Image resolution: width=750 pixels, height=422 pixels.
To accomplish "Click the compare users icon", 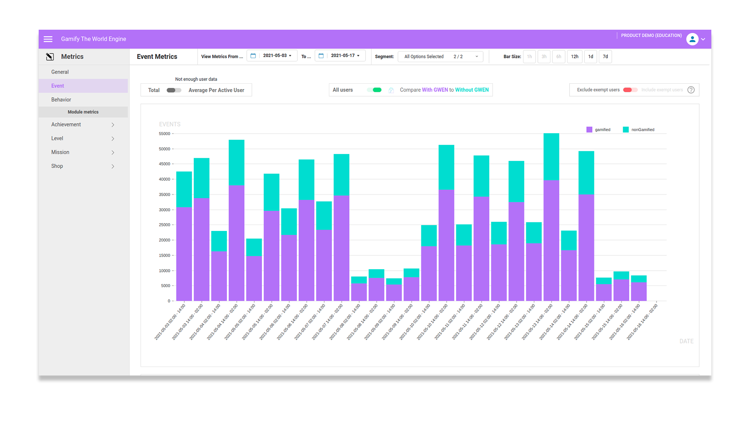I will point(391,90).
